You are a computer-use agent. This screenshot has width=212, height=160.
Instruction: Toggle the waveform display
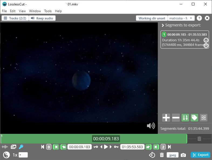(5, 147)
